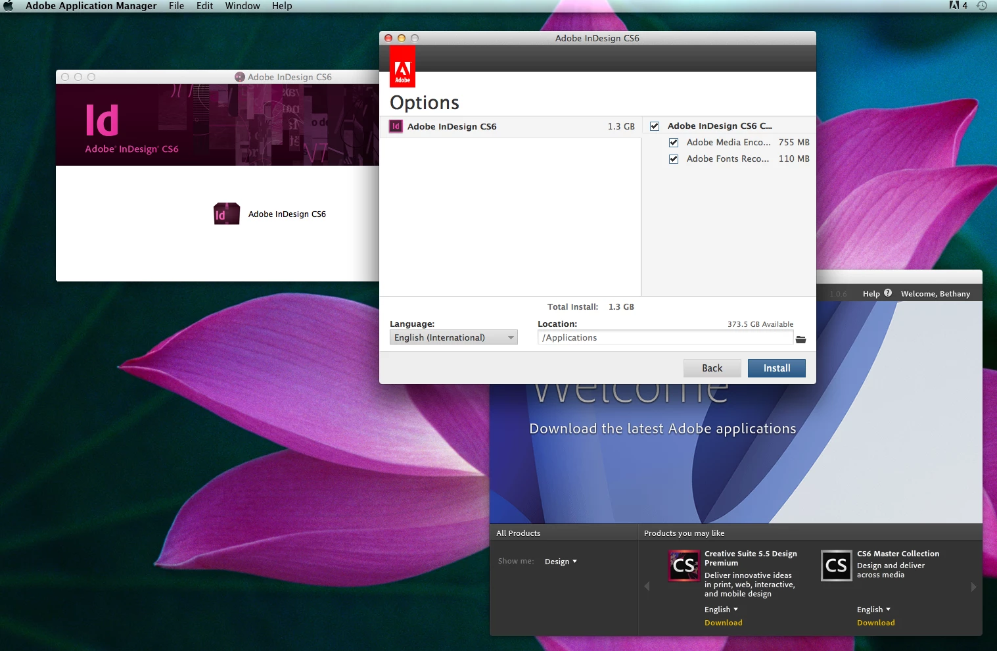The image size is (997, 651).
Task: Click CS6 Master Collection title
Action: [898, 554]
